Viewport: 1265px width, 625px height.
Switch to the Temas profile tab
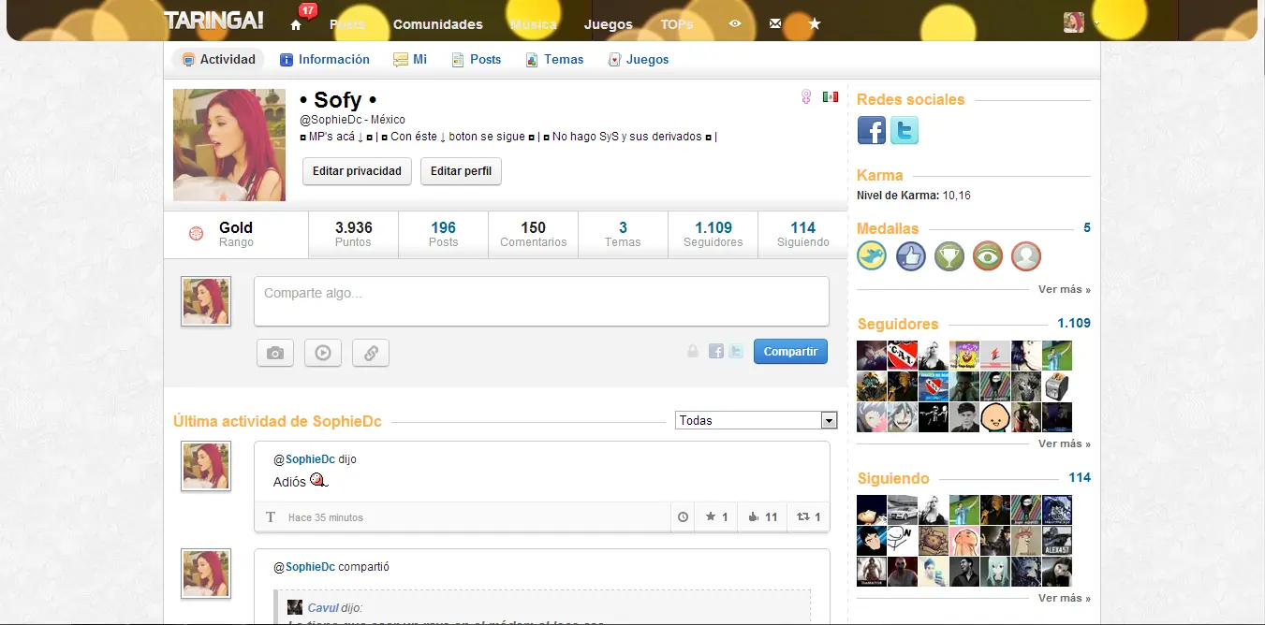(554, 59)
